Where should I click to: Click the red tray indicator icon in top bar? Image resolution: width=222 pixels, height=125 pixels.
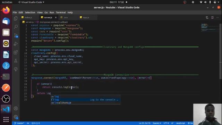[x=185, y=2]
